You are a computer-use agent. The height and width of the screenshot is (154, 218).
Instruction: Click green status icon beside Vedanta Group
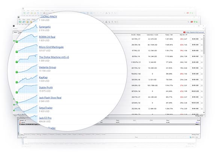click(x=17, y=72)
